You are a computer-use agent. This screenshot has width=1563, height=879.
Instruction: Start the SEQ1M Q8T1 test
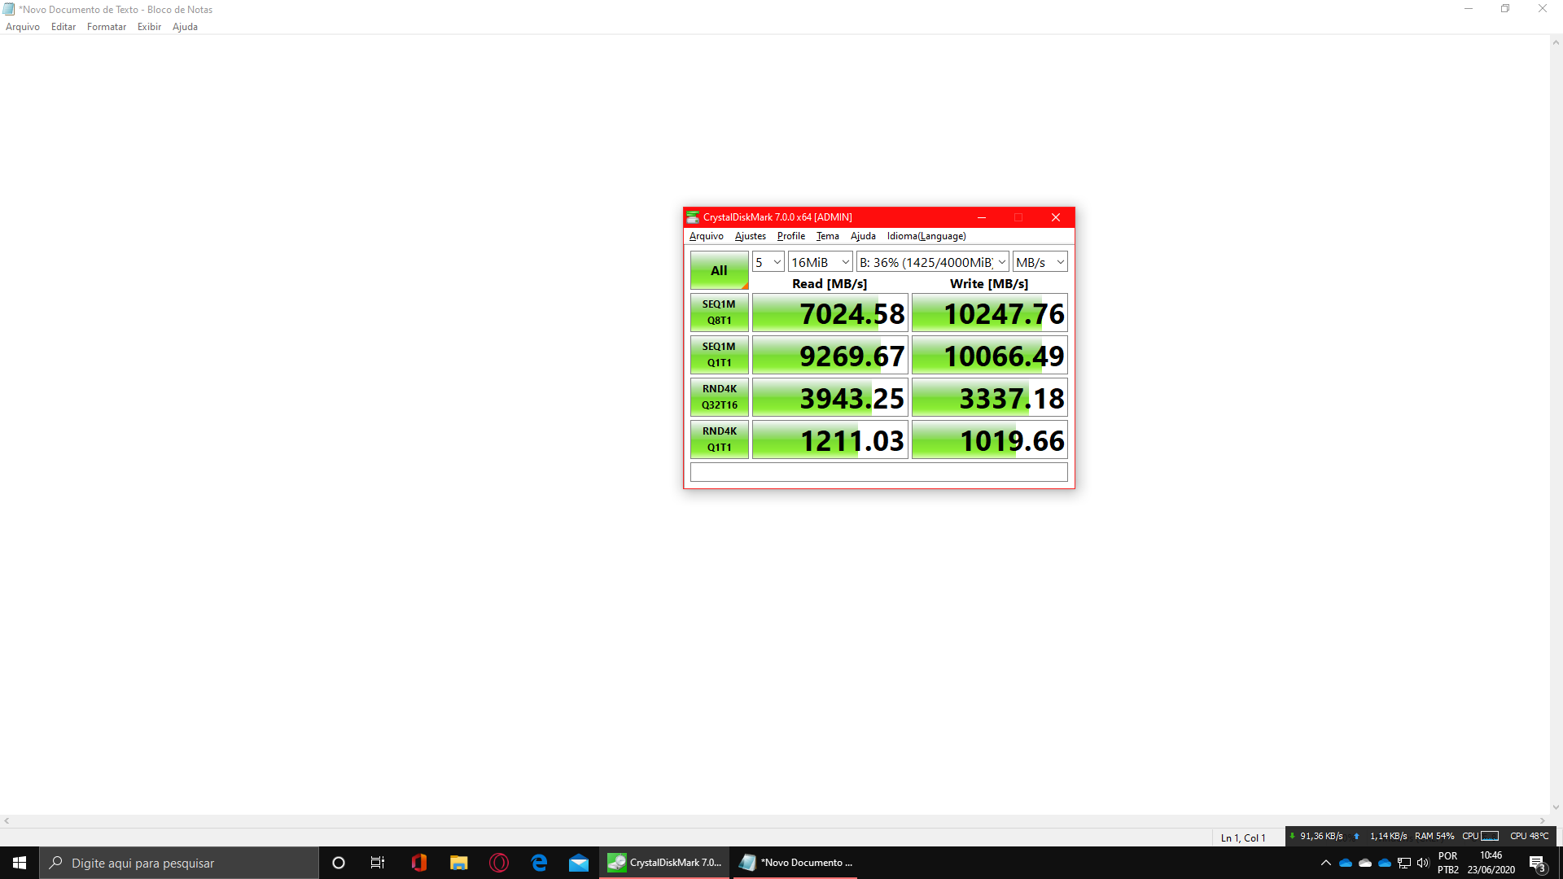[x=719, y=313]
